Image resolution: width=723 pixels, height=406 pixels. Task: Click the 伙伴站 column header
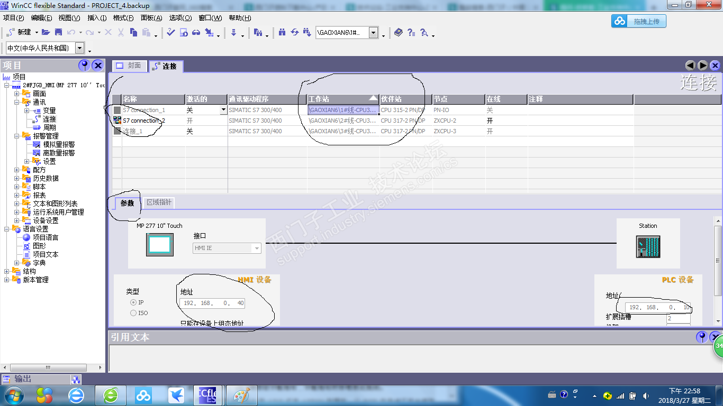click(406, 99)
